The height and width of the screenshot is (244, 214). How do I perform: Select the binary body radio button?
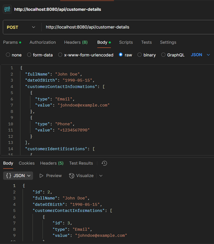(139, 55)
